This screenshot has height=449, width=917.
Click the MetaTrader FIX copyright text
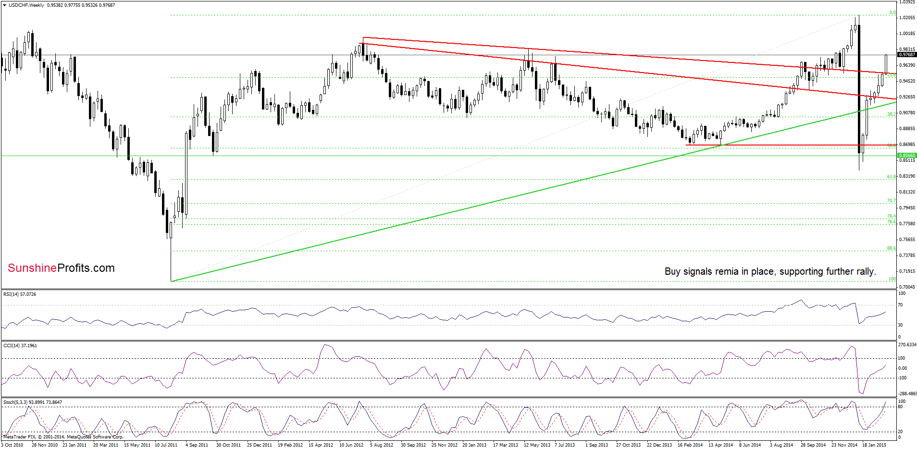[63, 437]
